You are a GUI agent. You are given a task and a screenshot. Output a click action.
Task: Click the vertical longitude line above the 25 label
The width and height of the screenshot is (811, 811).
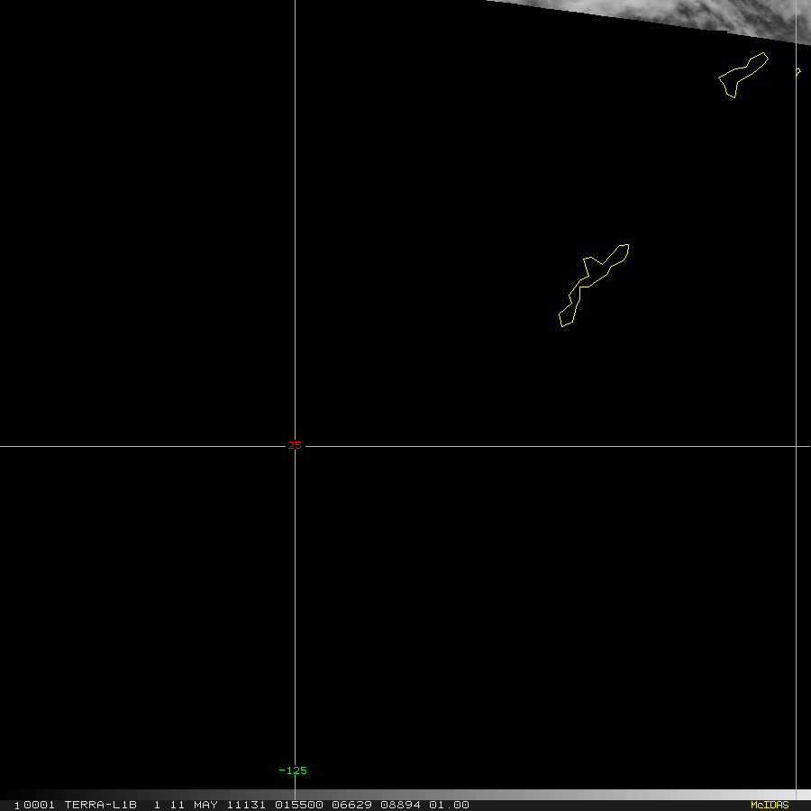pyautogui.click(x=296, y=225)
